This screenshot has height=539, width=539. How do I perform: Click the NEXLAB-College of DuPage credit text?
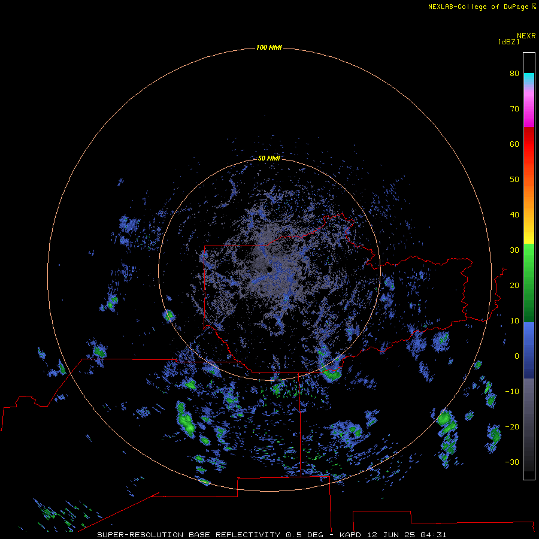pyautogui.click(x=482, y=7)
